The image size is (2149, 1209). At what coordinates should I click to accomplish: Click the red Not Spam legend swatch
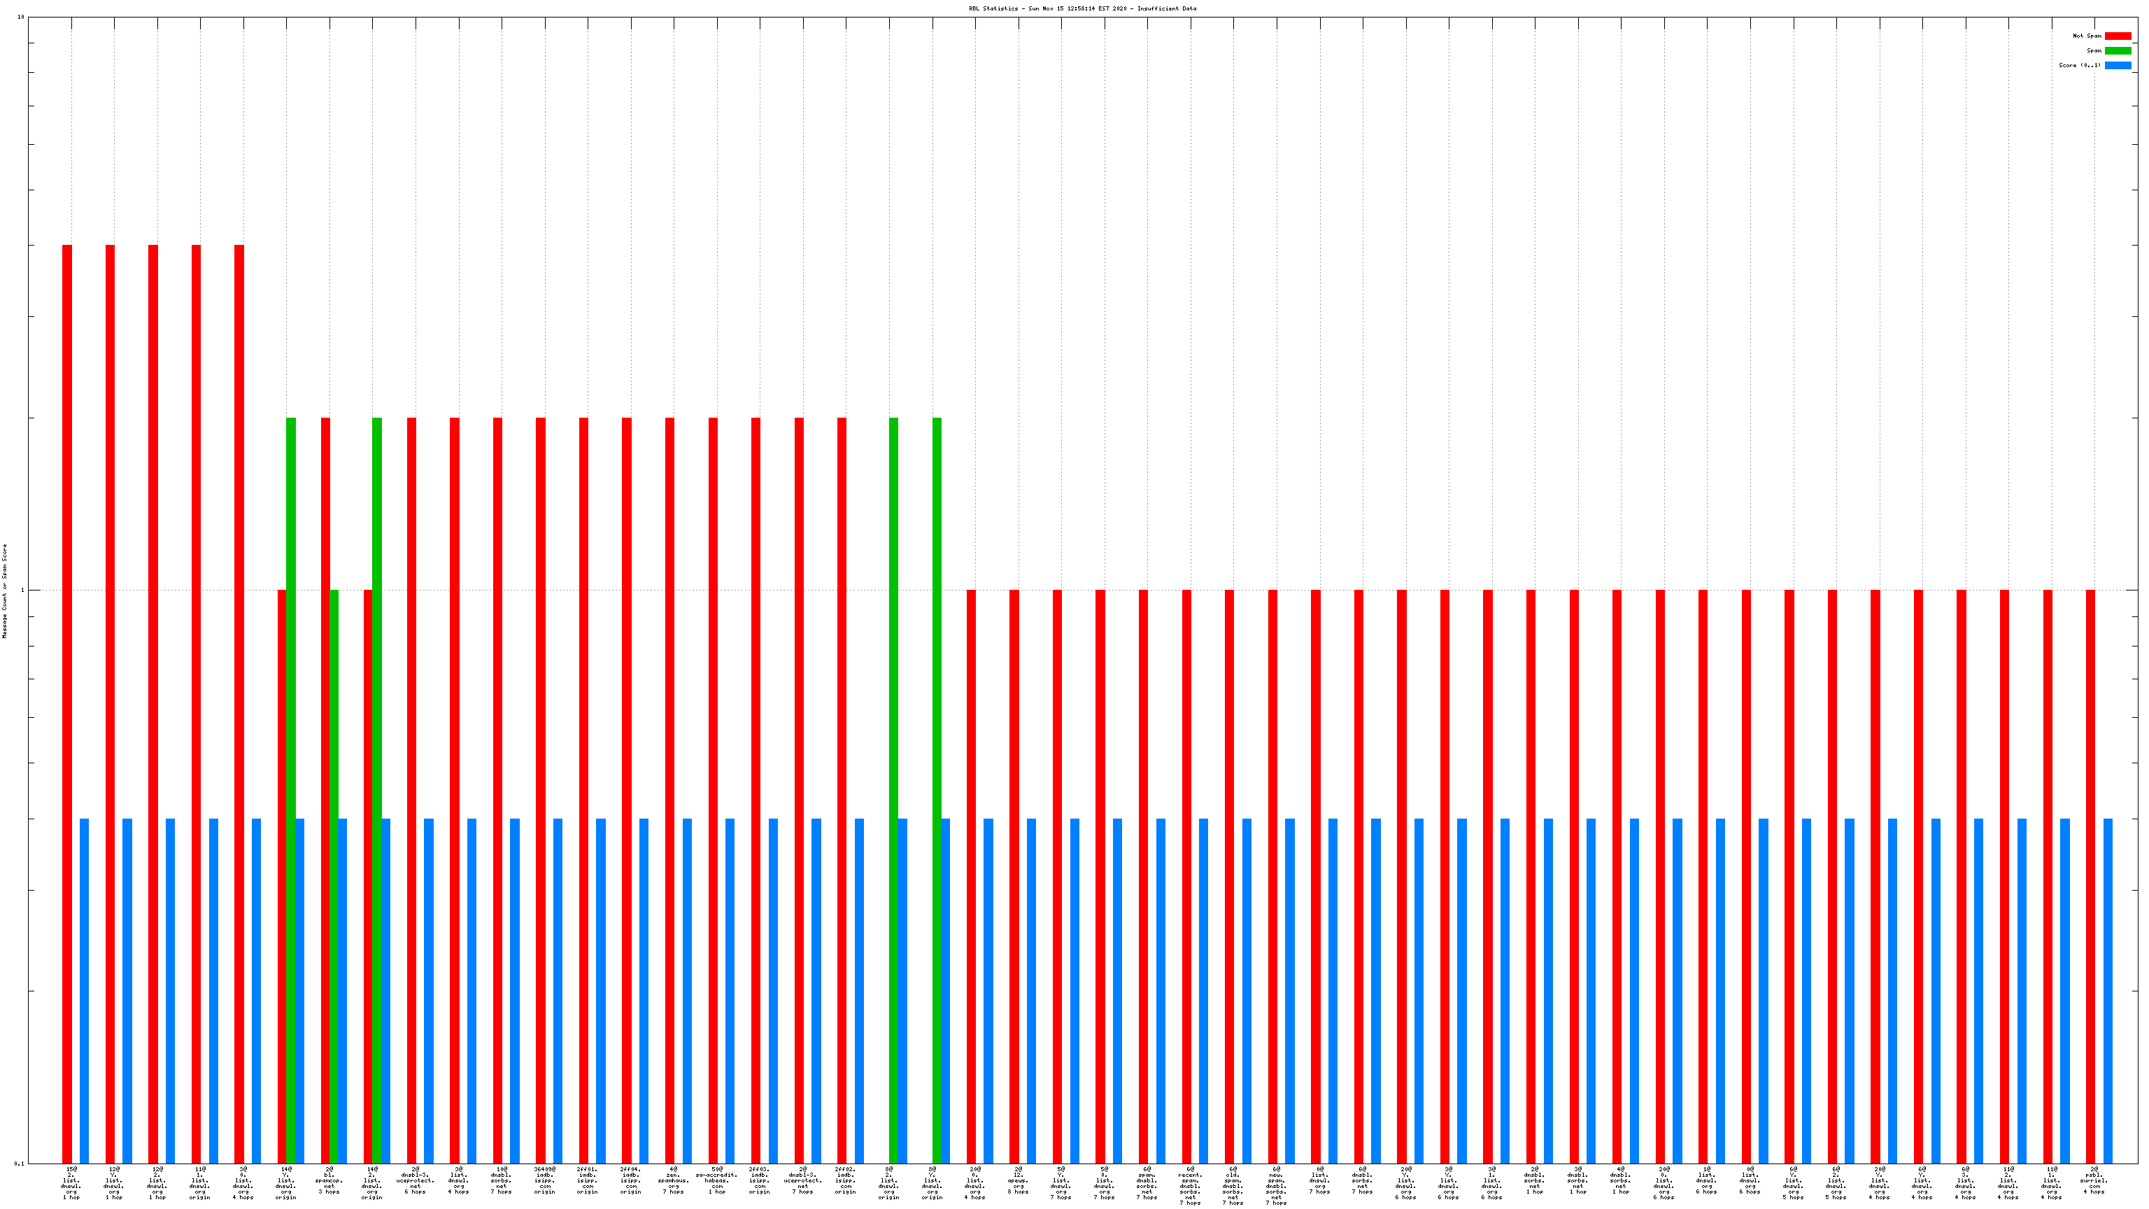tap(2118, 36)
